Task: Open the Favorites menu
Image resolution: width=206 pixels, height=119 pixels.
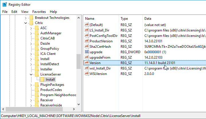Action: 39,12
